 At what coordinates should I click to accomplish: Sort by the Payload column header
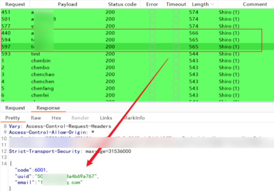[x=67, y=4]
